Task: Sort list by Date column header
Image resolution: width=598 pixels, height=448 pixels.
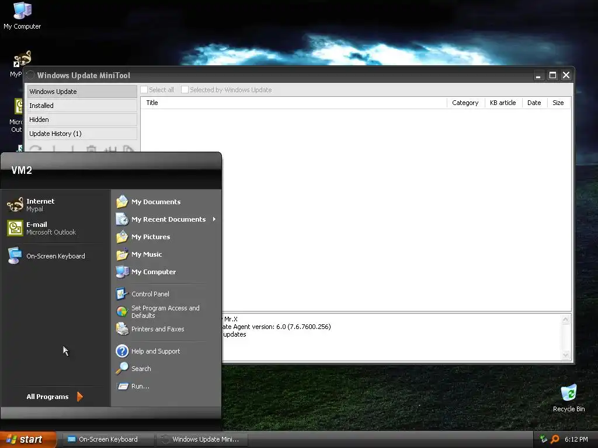Action: coord(534,103)
